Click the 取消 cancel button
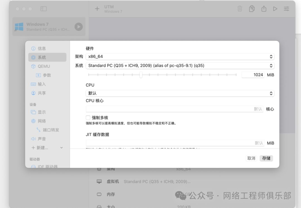Viewport: 301px width, 208px height. coord(251,158)
